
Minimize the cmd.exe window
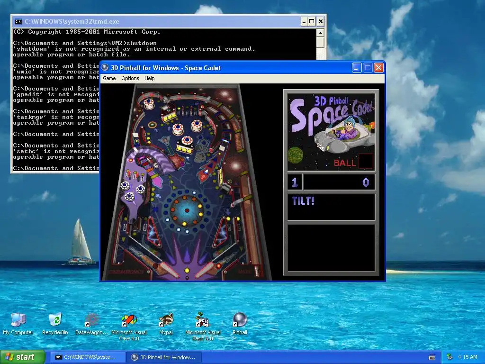(304, 21)
